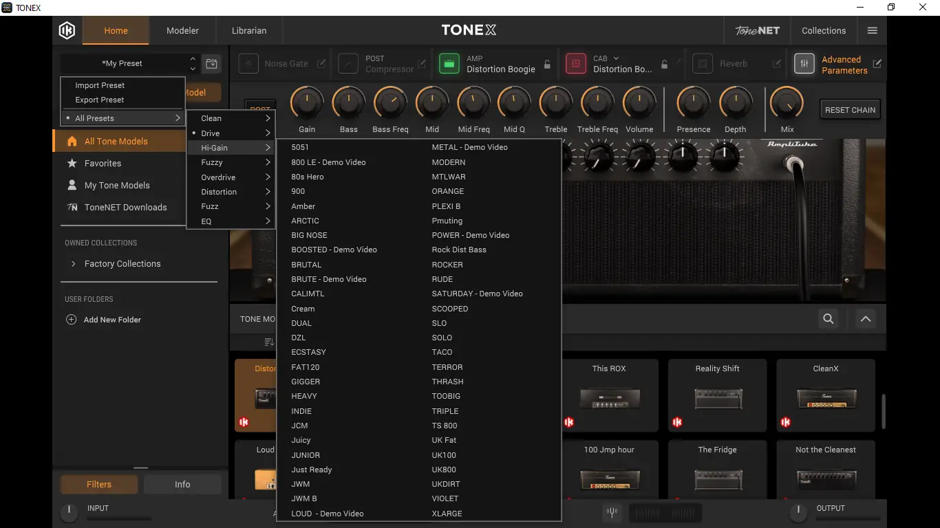This screenshot has width=940, height=528.
Task: Choose Export Preset option
Action: pos(100,100)
